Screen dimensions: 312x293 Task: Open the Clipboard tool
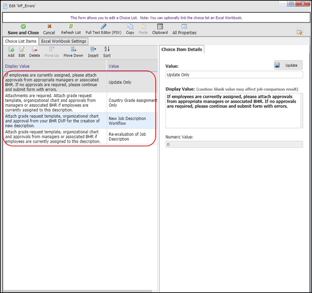(160, 27)
